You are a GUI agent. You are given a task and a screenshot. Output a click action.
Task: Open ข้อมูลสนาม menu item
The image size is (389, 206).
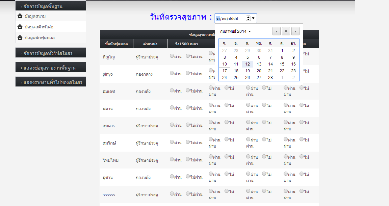tap(35, 16)
